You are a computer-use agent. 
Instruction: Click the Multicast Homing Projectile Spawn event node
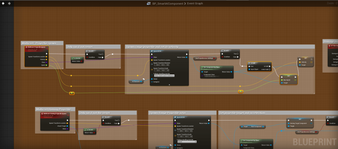tap(55, 114)
